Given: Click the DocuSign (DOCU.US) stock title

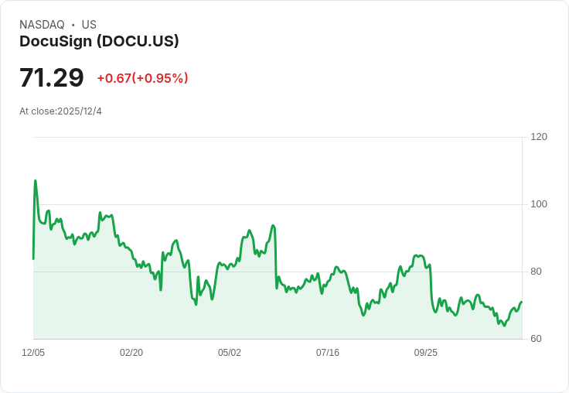Looking at the screenshot, I should (99, 42).
